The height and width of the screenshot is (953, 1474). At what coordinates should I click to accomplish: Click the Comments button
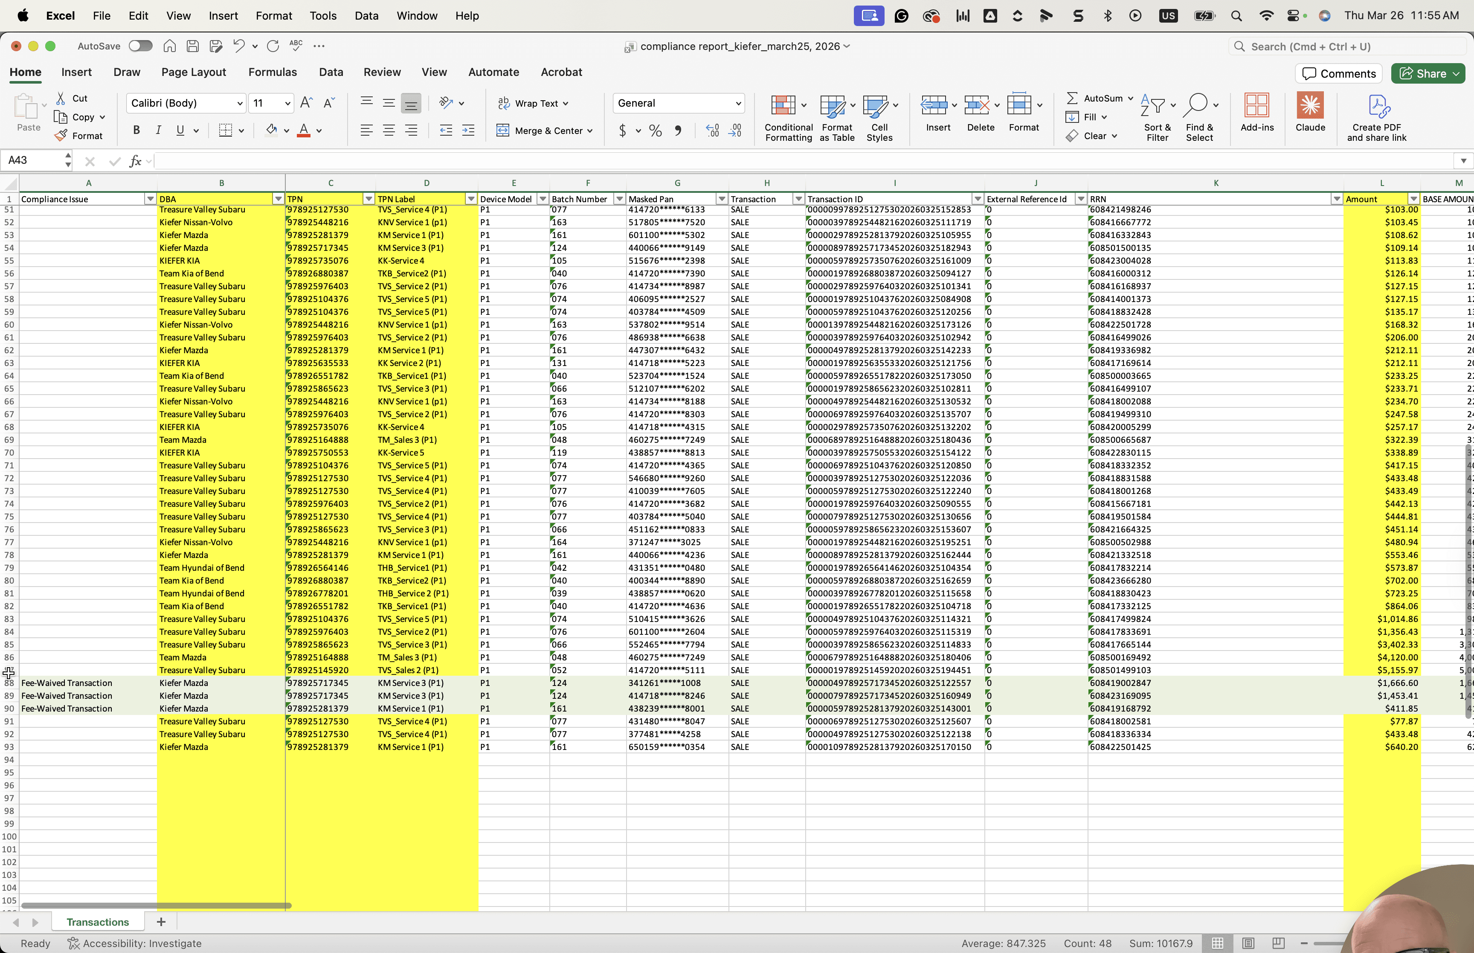coord(1339,74)
